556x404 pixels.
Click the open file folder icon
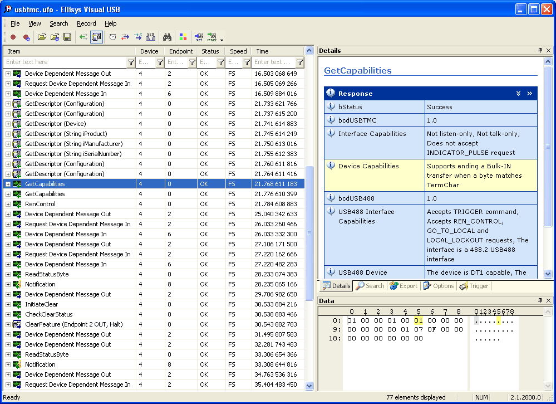(42, 37)
